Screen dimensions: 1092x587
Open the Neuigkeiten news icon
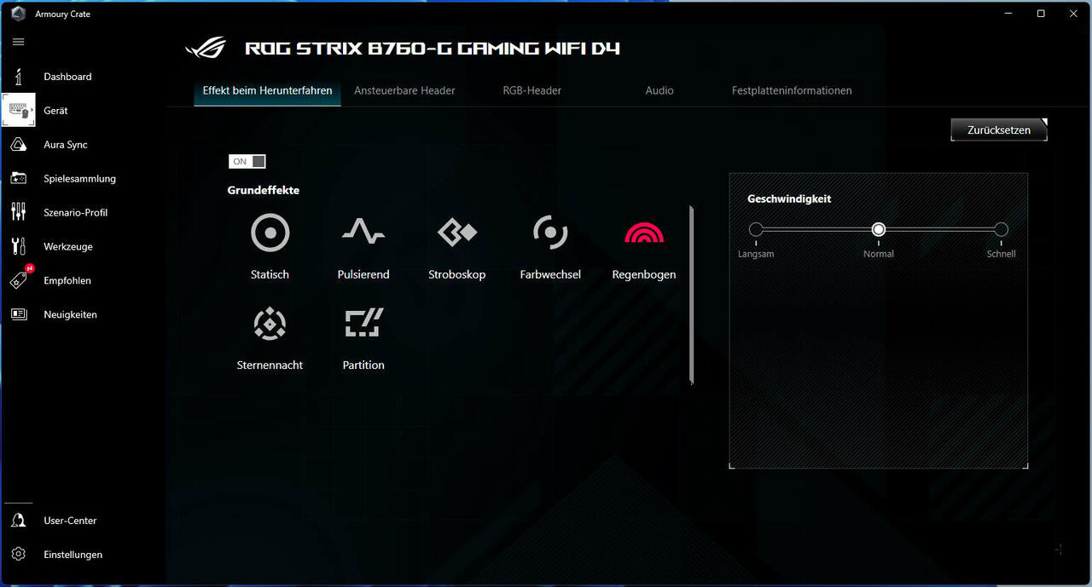click(x=18, y=314)
